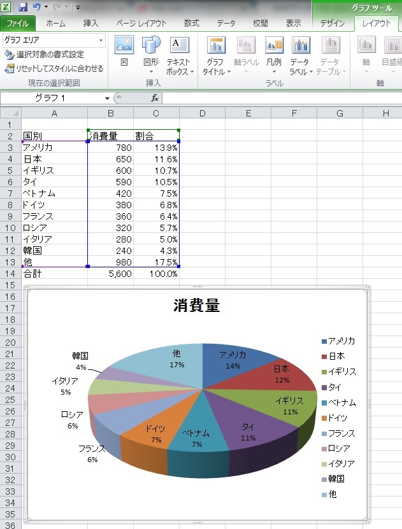Open the quick access toolbar customize dropdown

(x=78, y=7)
